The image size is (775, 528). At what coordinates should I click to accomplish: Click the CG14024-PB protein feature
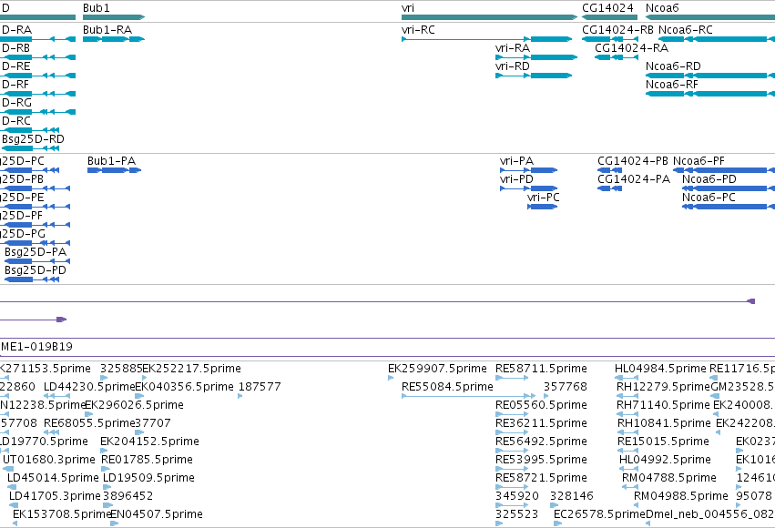[609, 170]
